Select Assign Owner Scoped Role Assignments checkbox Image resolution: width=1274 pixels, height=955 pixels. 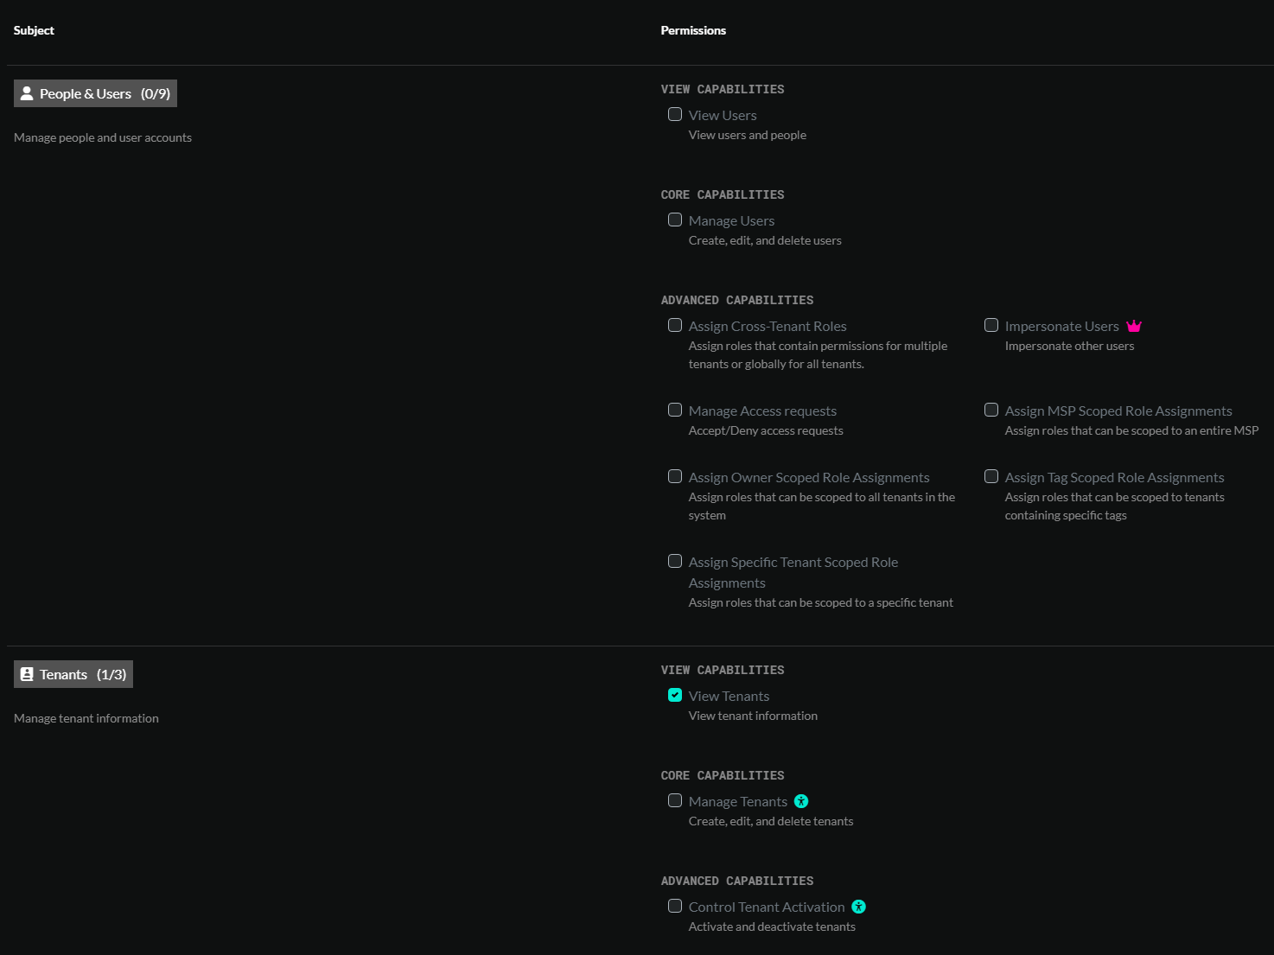(x=675, y=476)
